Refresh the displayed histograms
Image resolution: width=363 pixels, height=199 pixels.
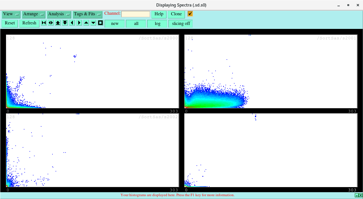(29, 23)
